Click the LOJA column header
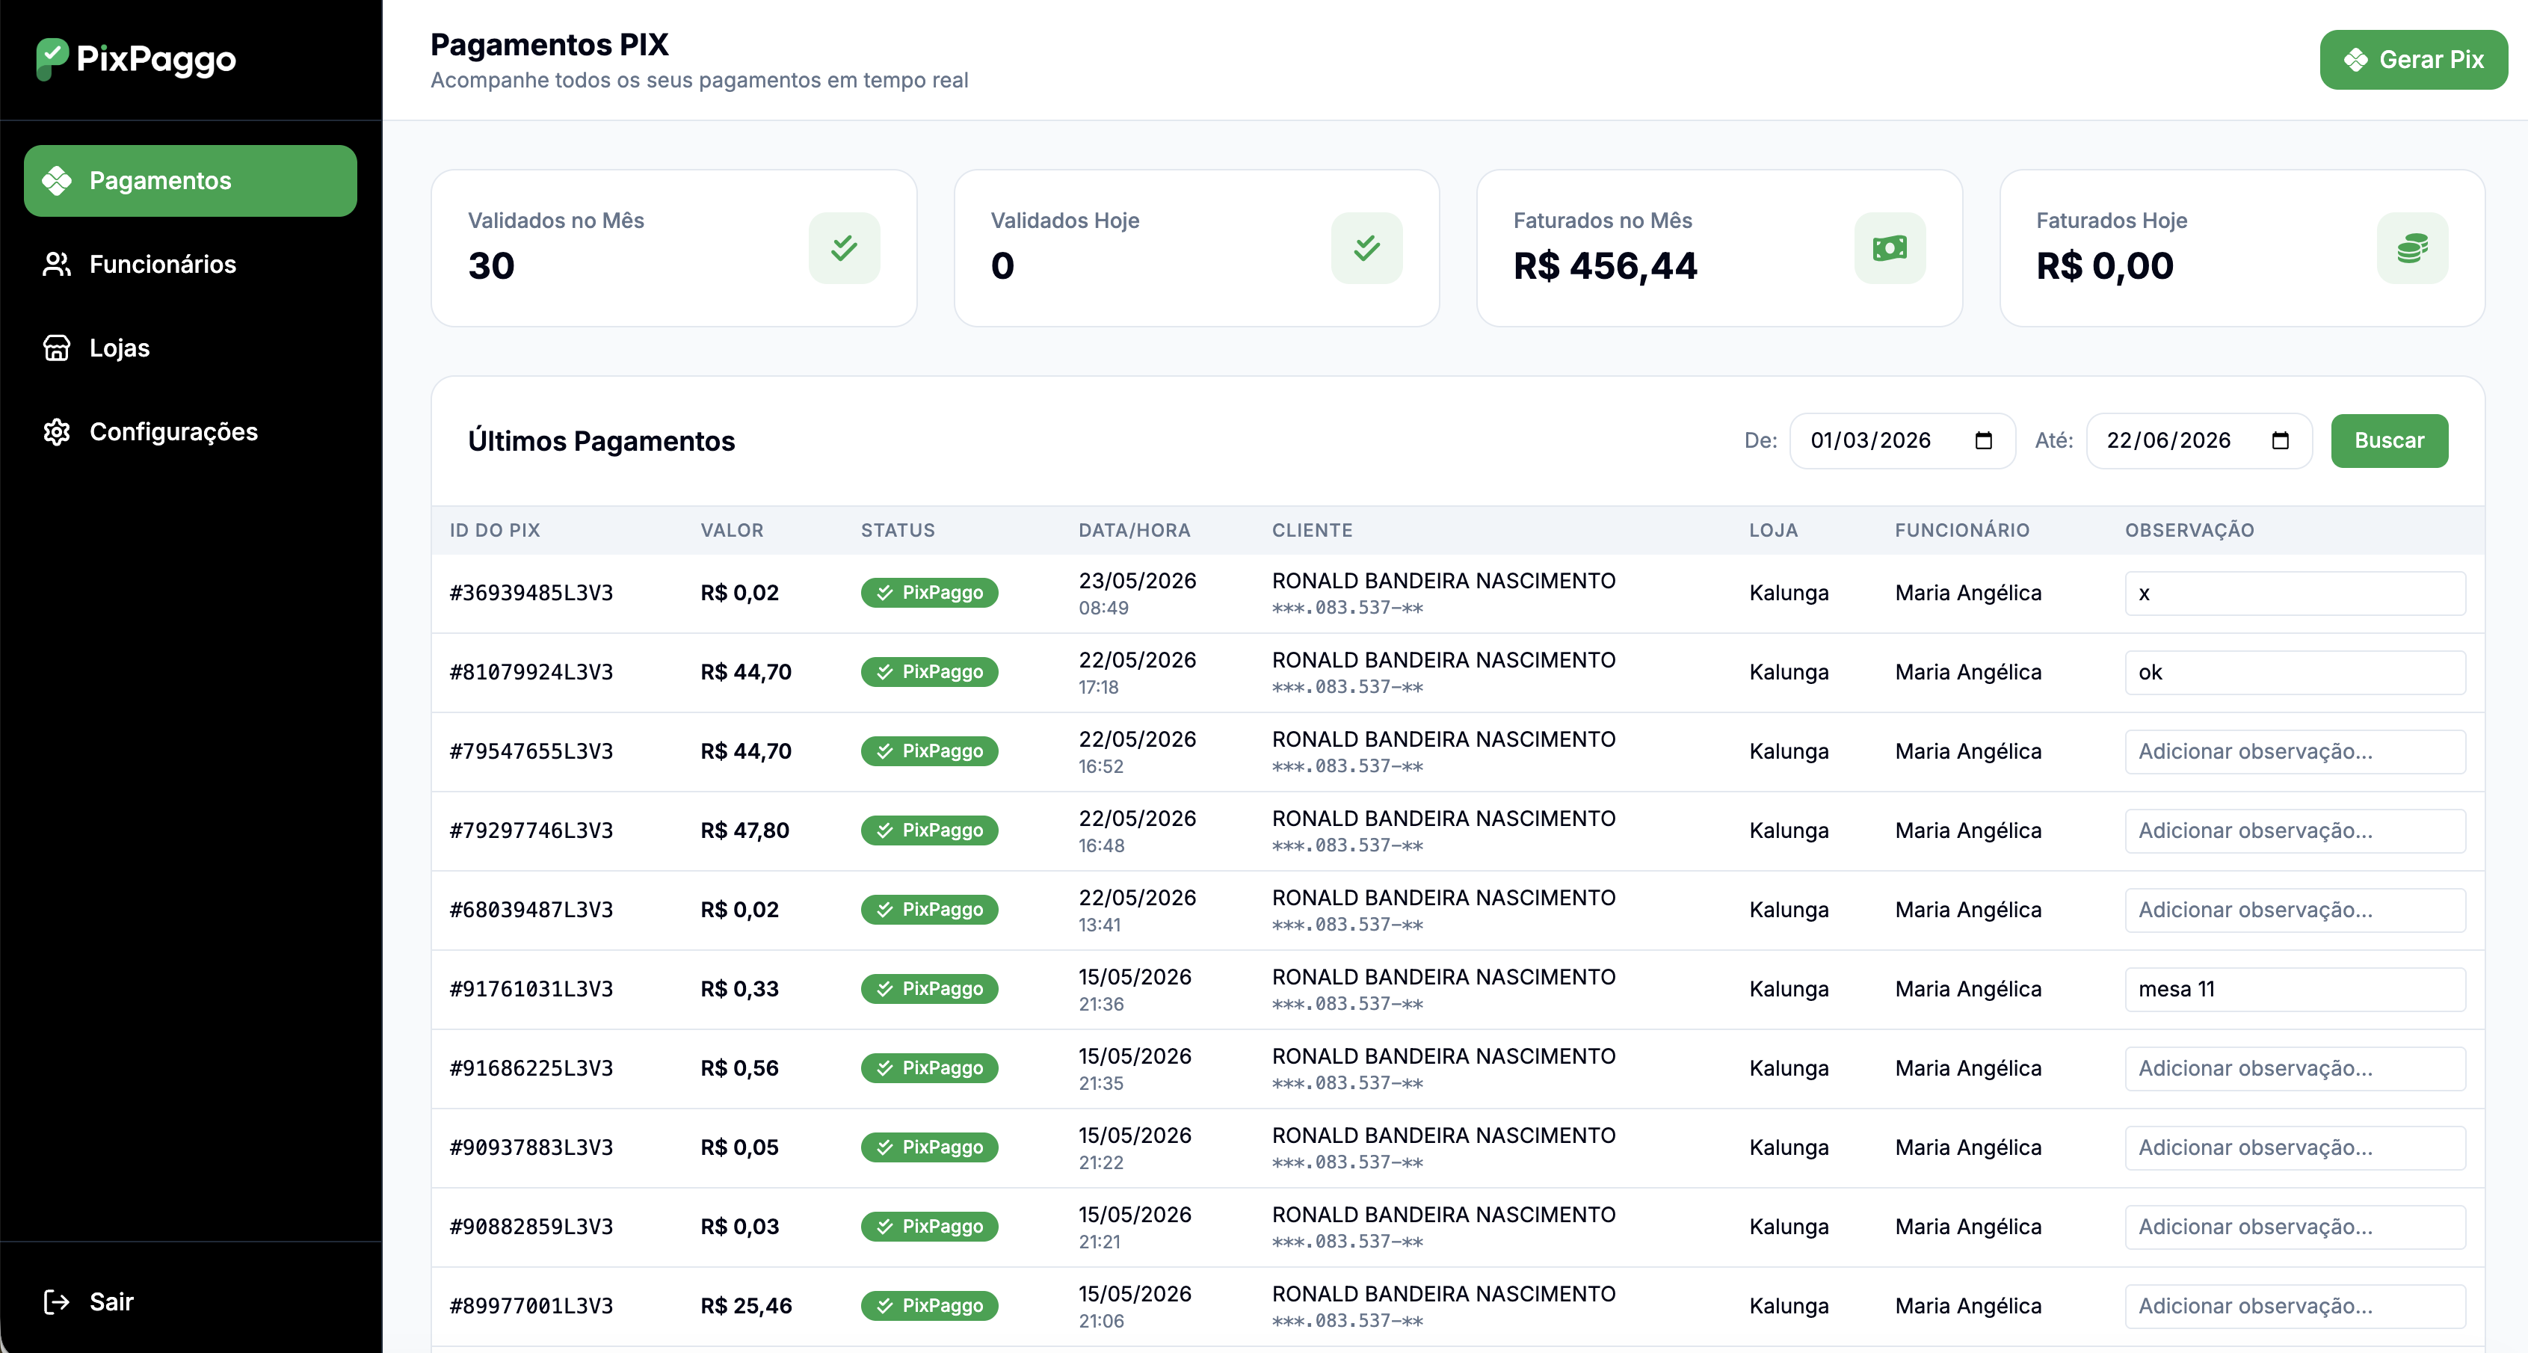Image resolution: width=2528 pixels, height=1353 pixels. click(1773, 531)
